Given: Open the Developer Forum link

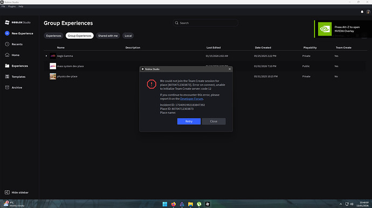Looking at the screenshot, I should [191, 99].
